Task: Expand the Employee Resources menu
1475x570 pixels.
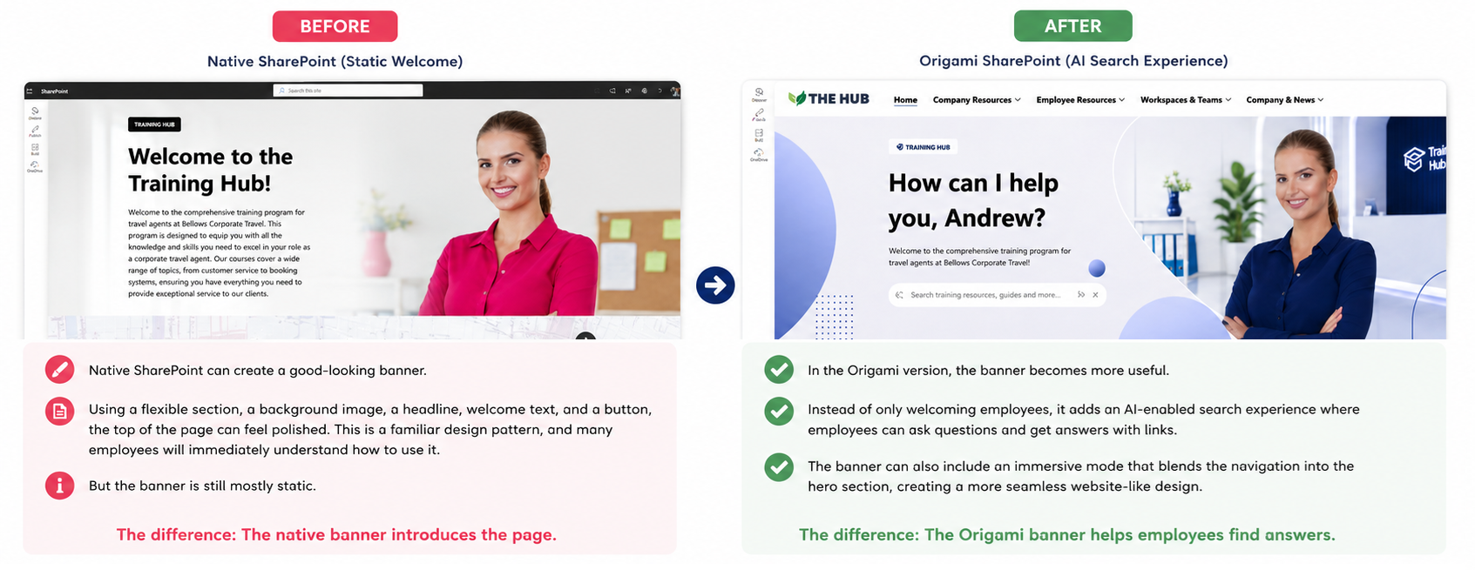Action: click(1080, 100)
